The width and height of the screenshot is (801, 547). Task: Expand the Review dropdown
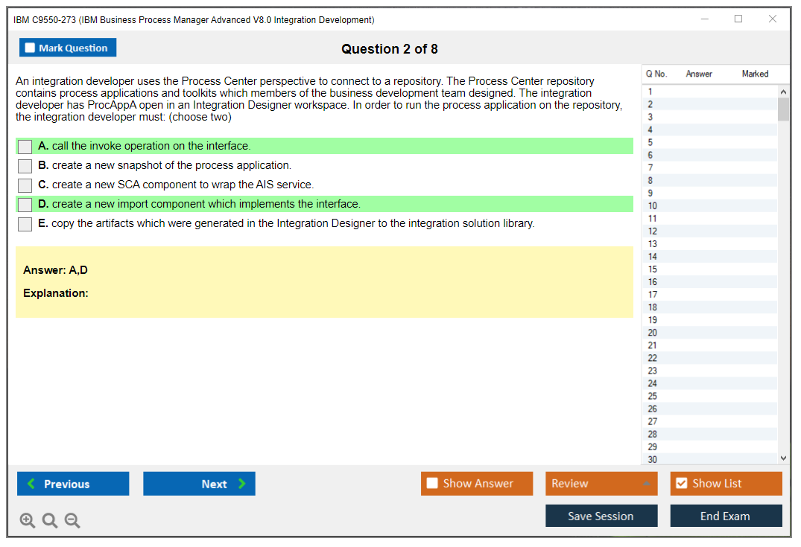coord(646,484)
